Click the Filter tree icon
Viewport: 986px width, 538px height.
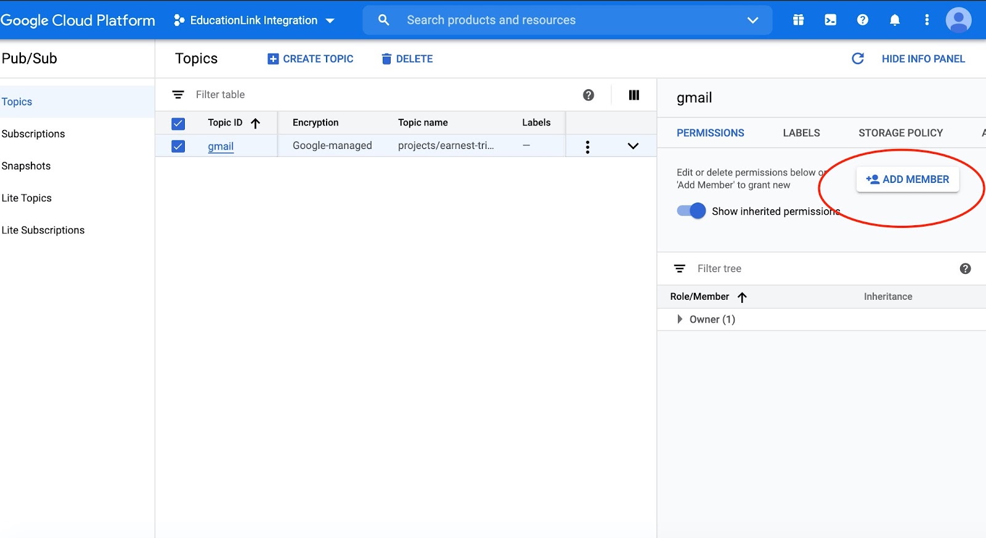point(679,268)
